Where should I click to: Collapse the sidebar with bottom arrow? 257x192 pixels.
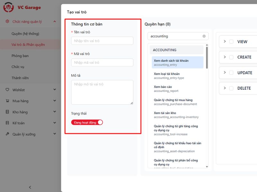click(30, 187)
